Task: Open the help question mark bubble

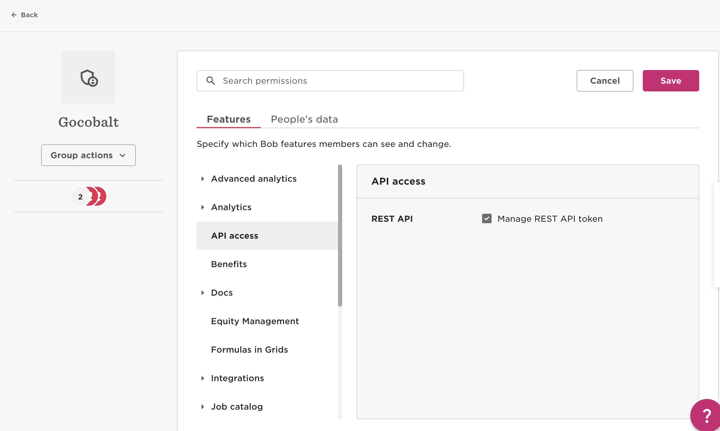Action: click(706, 416)
